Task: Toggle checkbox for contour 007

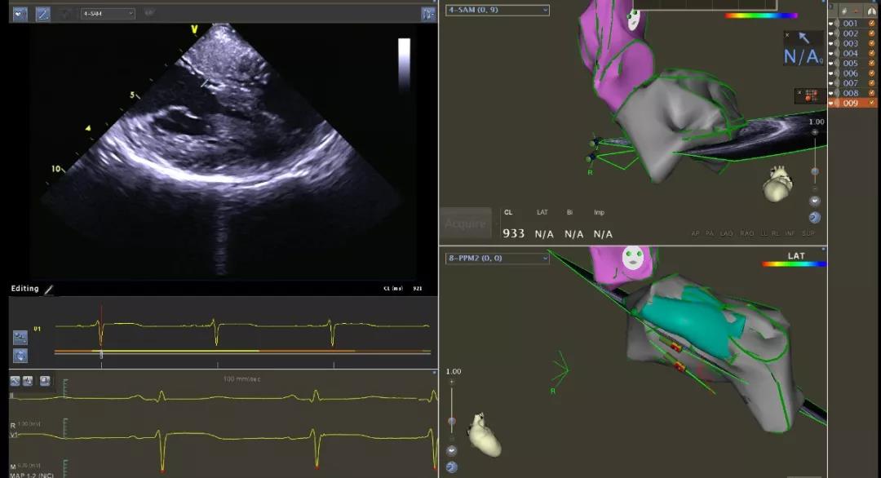Action: [872, 83]
